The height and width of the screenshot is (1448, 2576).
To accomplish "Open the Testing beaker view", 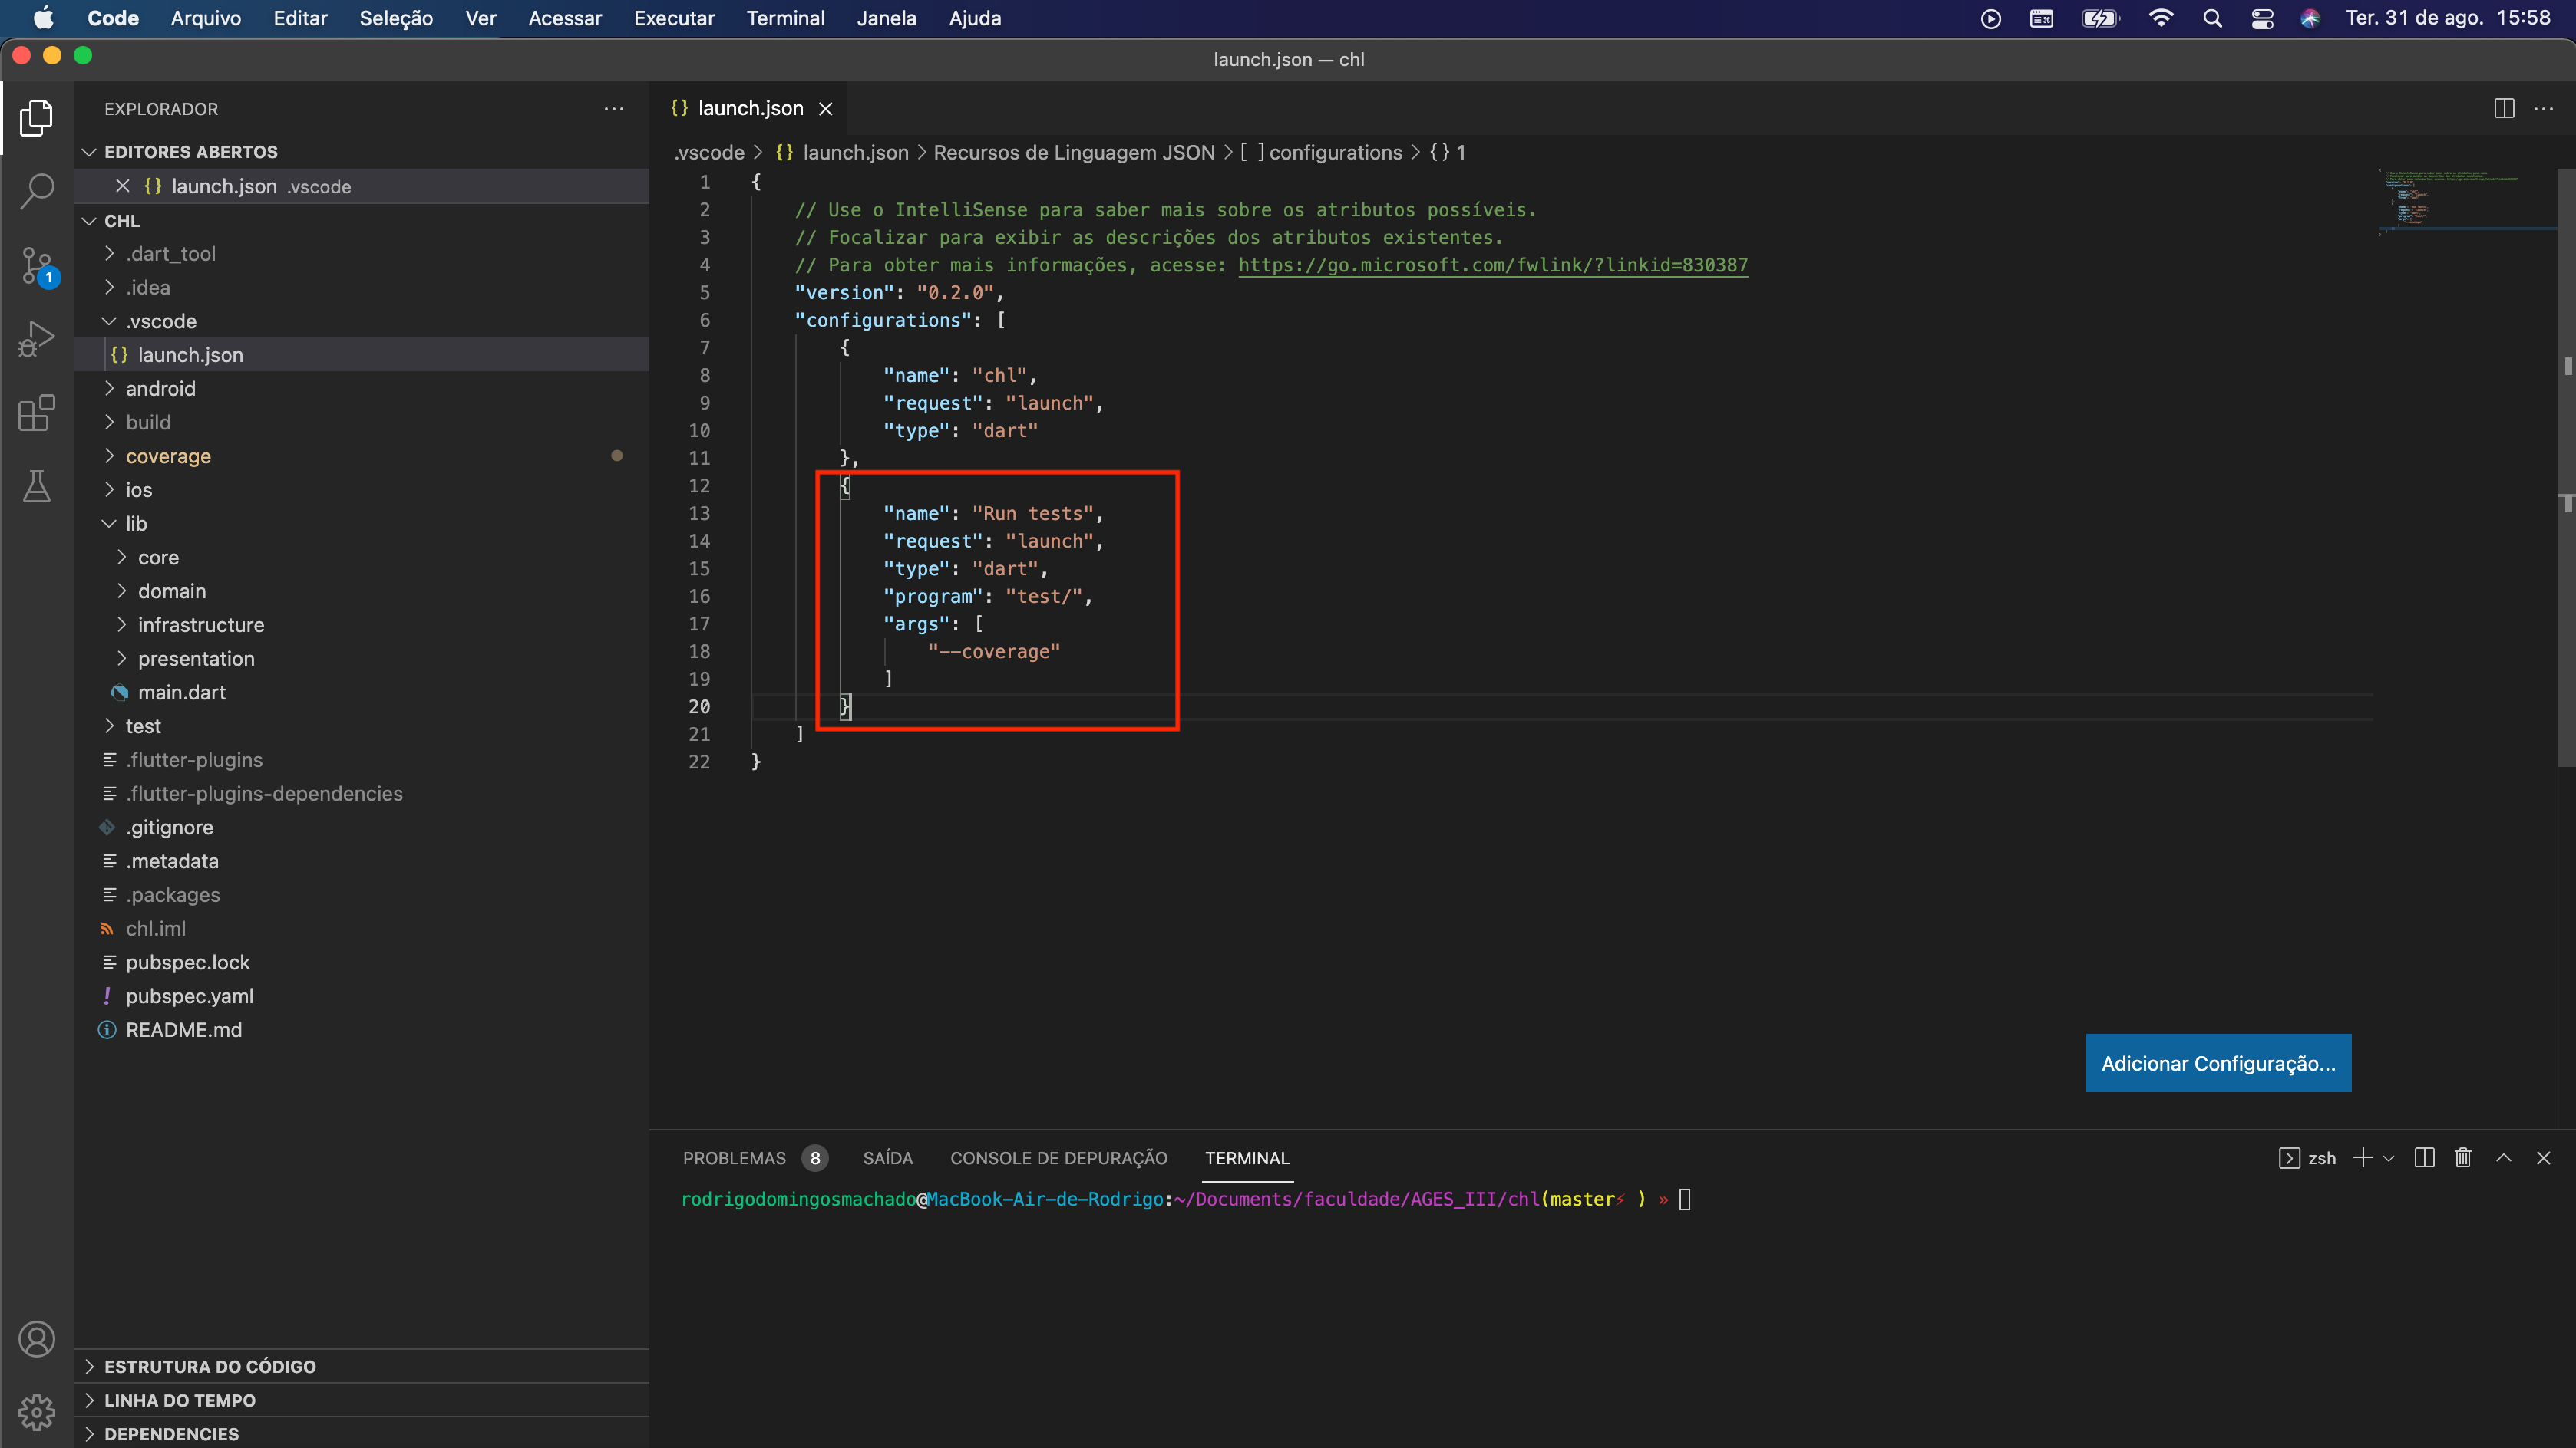I will (36, 487).
